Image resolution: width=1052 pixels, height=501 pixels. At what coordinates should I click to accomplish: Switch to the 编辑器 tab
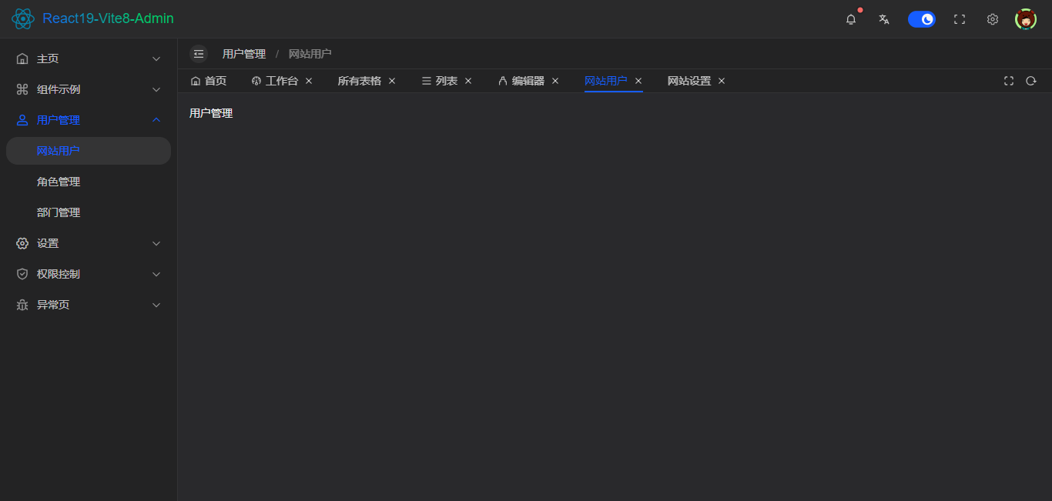pyautogui.click(x=521, y=81)
